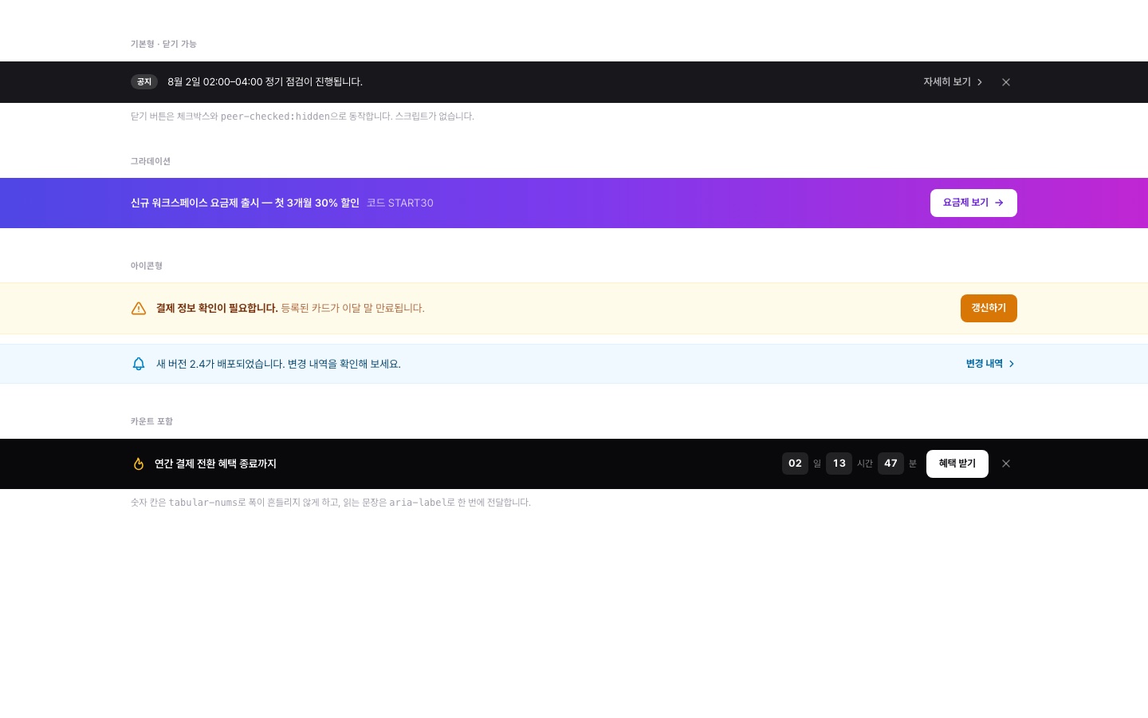Image resolution: width=1148 pixels, height=718 pixels.
Task: Click the chevron next to 자세히 보기
Action: coord(980,82)
